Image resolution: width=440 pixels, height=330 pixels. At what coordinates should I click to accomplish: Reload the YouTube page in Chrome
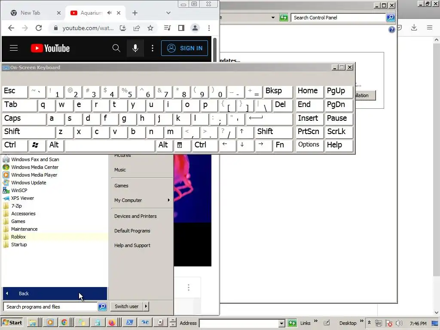tap(39, 28)
